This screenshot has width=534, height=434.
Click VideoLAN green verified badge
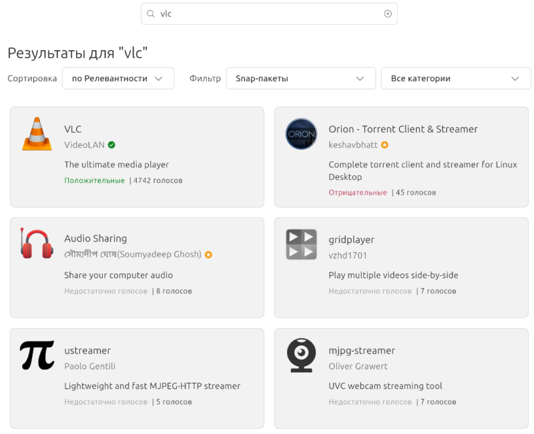[x=111, y=145]
